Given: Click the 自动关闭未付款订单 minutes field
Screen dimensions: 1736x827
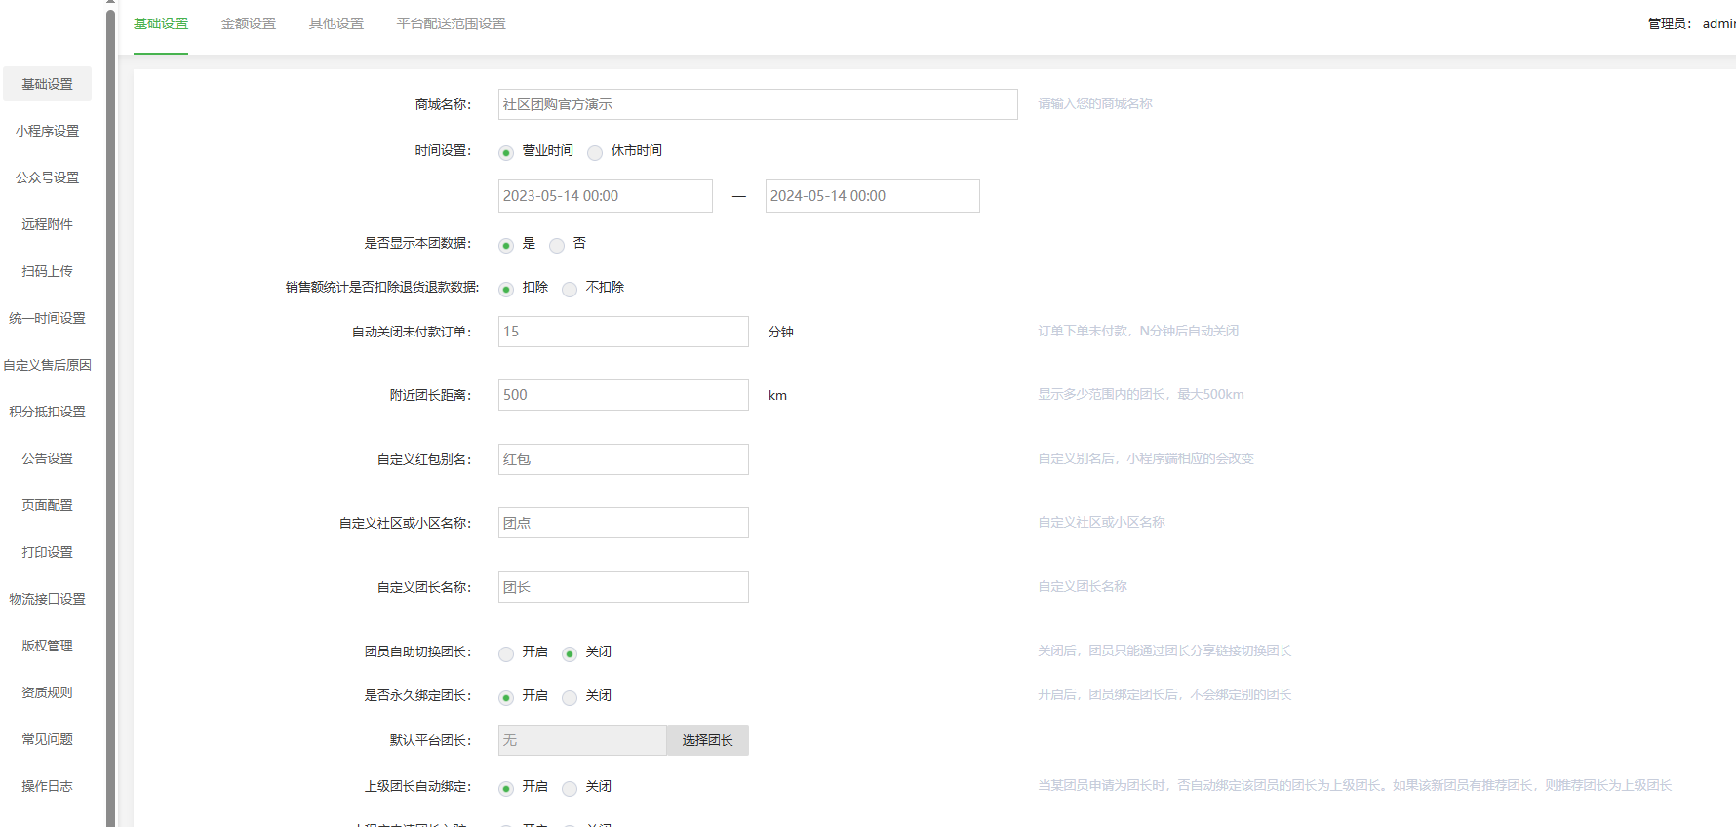Looking at the screenshot, I should [623, 332].
